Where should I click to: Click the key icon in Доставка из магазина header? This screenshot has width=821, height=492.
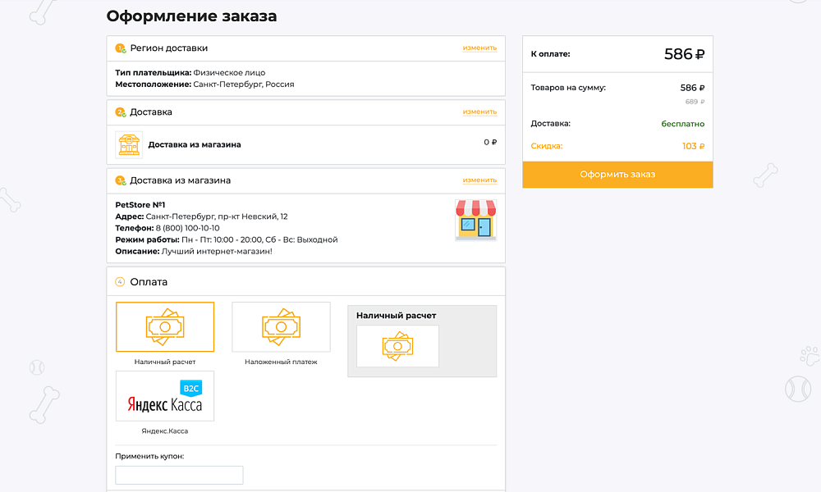pos(118,180)
